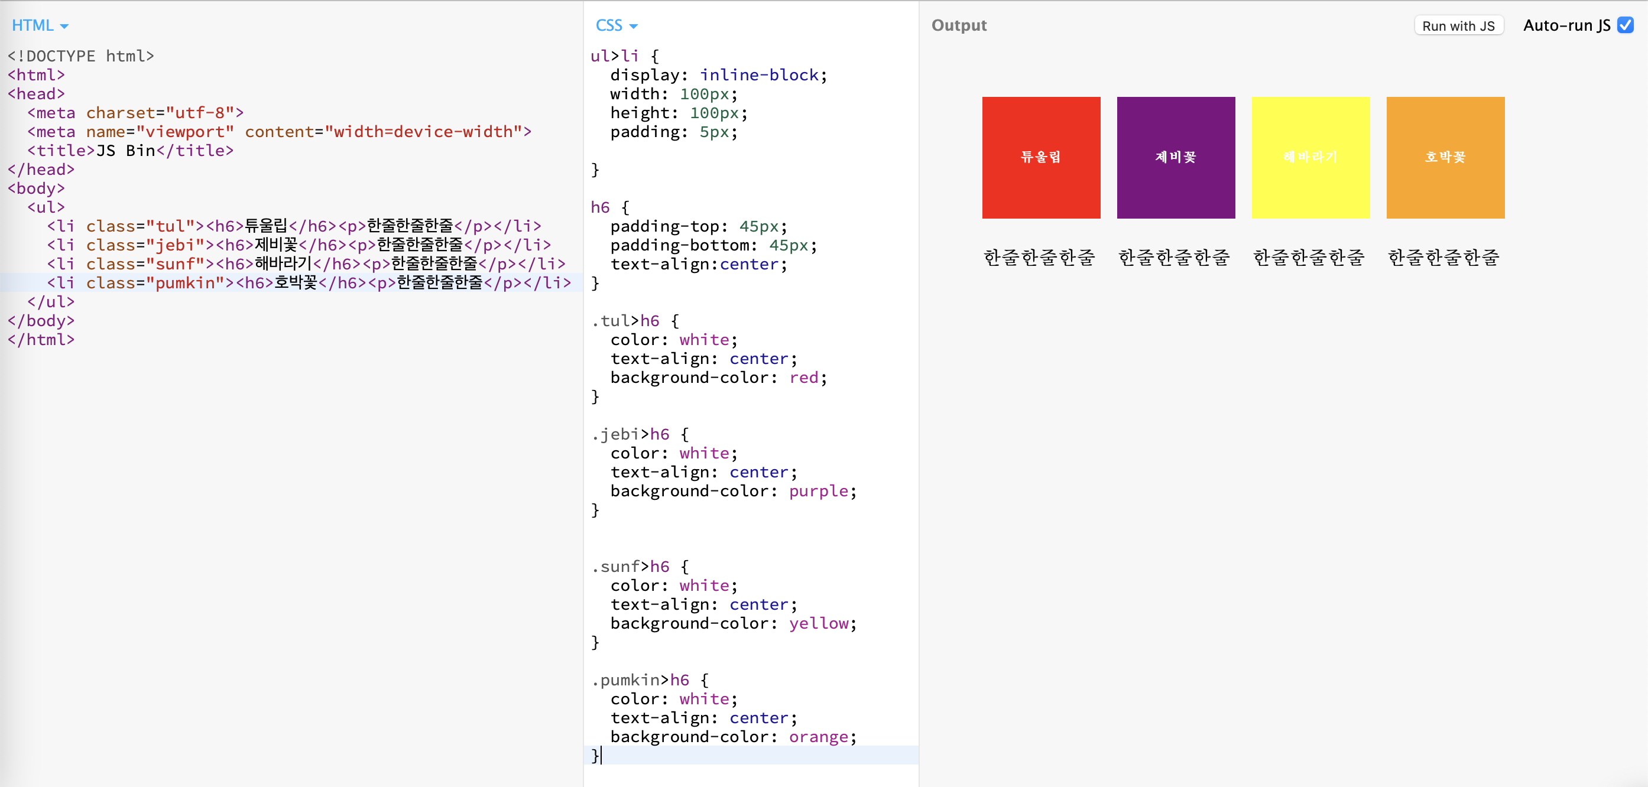Viewport: 1648px width, 787px height.
Task: Open the HTML panel dropdown arrow
Action: point(64,26)
